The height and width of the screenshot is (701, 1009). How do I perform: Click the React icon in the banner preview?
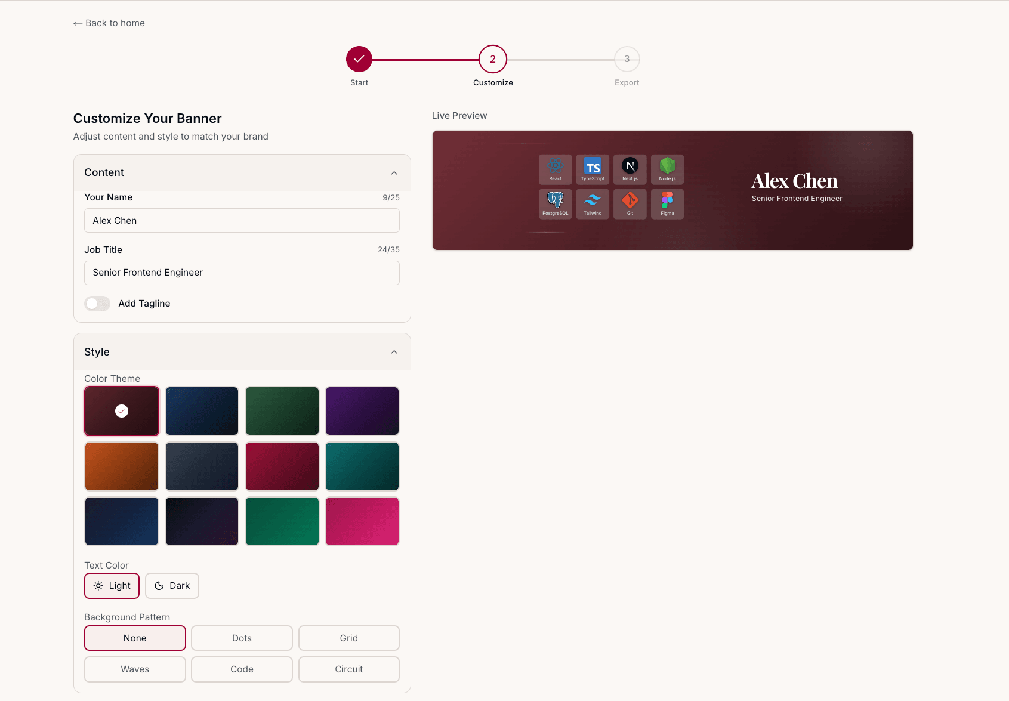555,169
